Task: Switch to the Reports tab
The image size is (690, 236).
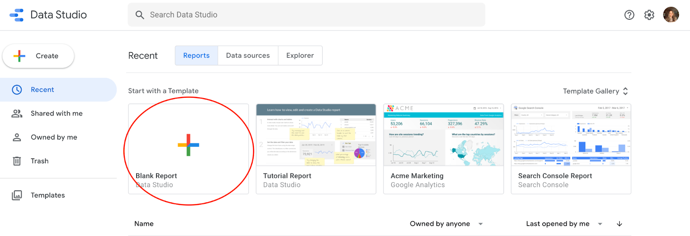Action: click(196, 56)
